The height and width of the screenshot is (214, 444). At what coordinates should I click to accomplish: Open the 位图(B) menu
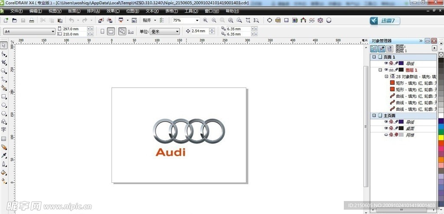pos(133,11)
